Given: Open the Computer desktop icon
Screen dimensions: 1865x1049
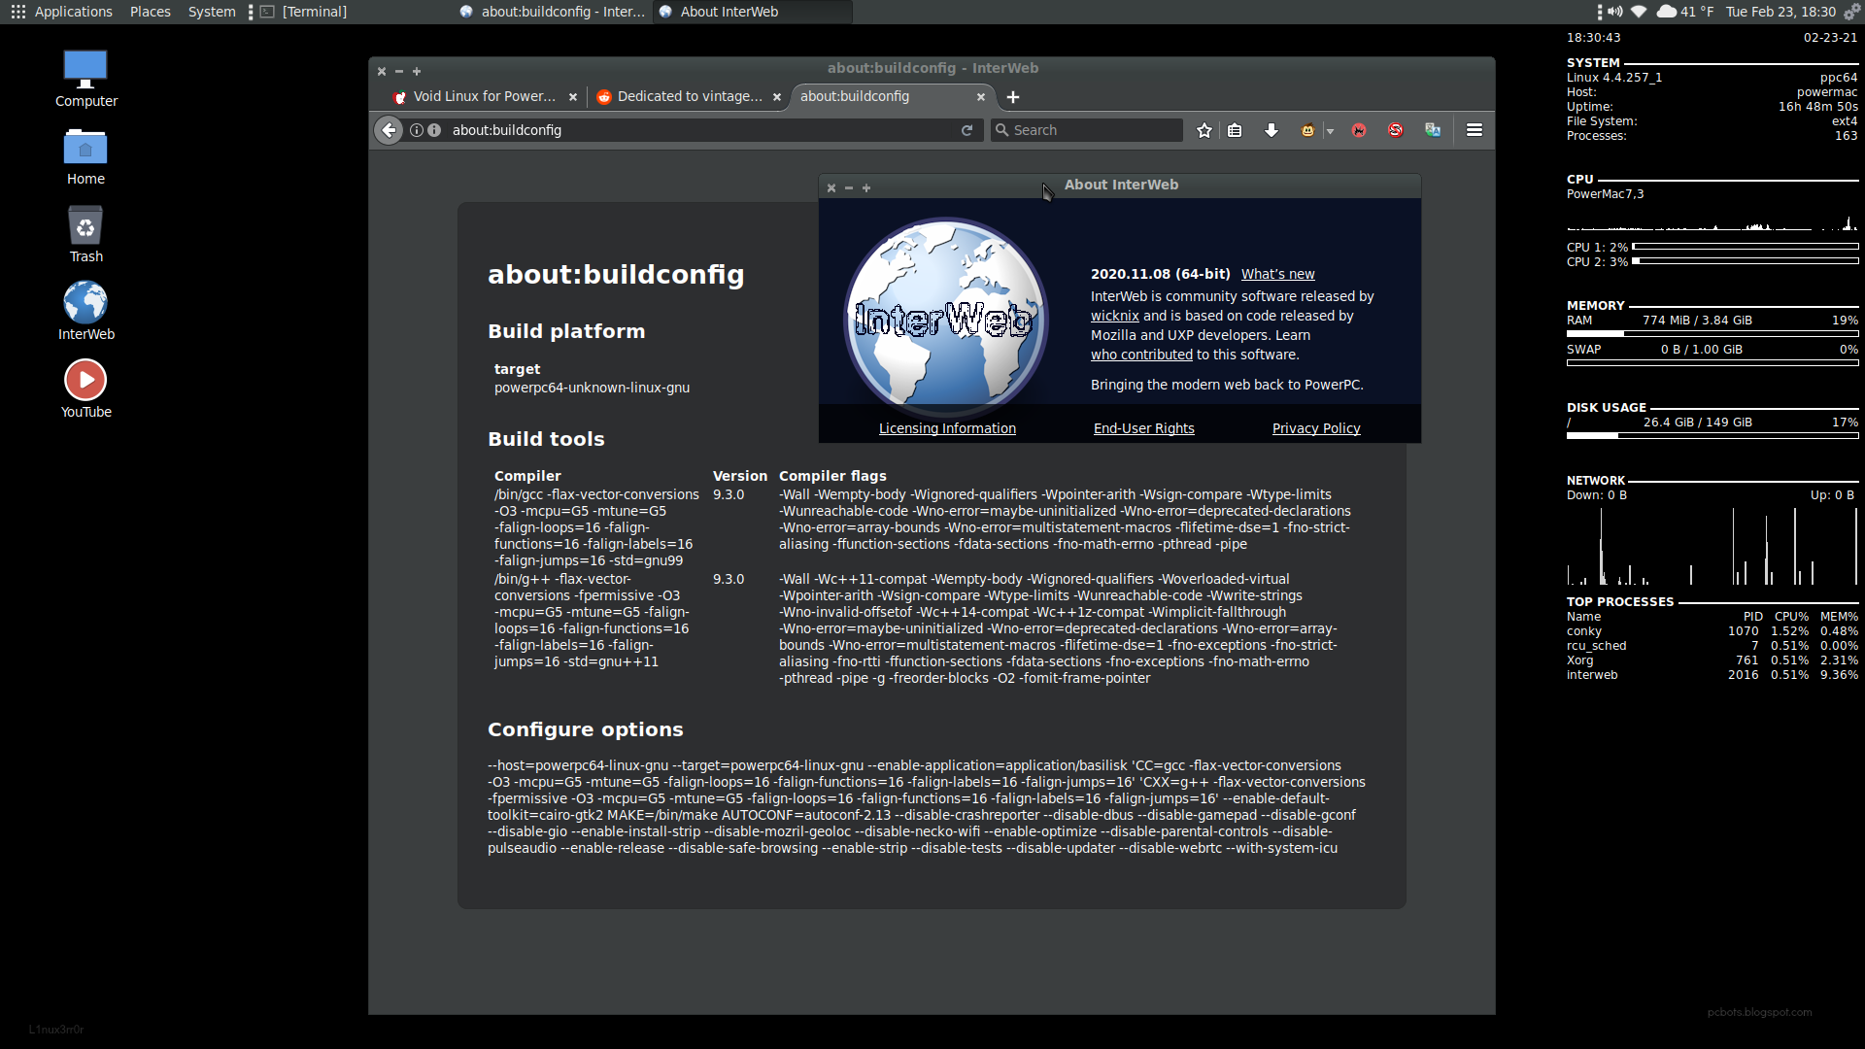Looking at the screenshot, I should tap(85, 80).
